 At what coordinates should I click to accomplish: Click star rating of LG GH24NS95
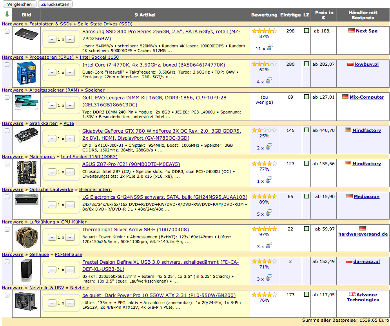click(x=264, y=196)
